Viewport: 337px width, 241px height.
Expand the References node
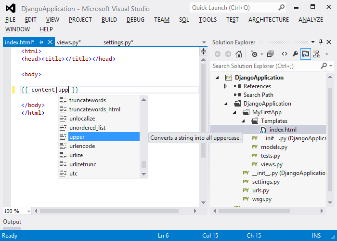pos(225,86)
